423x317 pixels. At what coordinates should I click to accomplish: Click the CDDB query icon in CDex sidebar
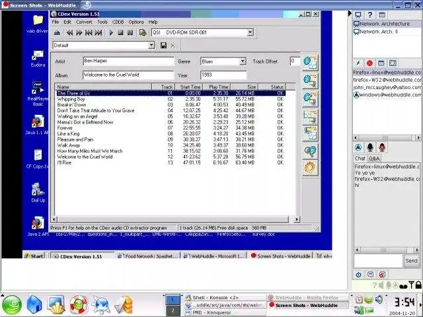(310, 151)
